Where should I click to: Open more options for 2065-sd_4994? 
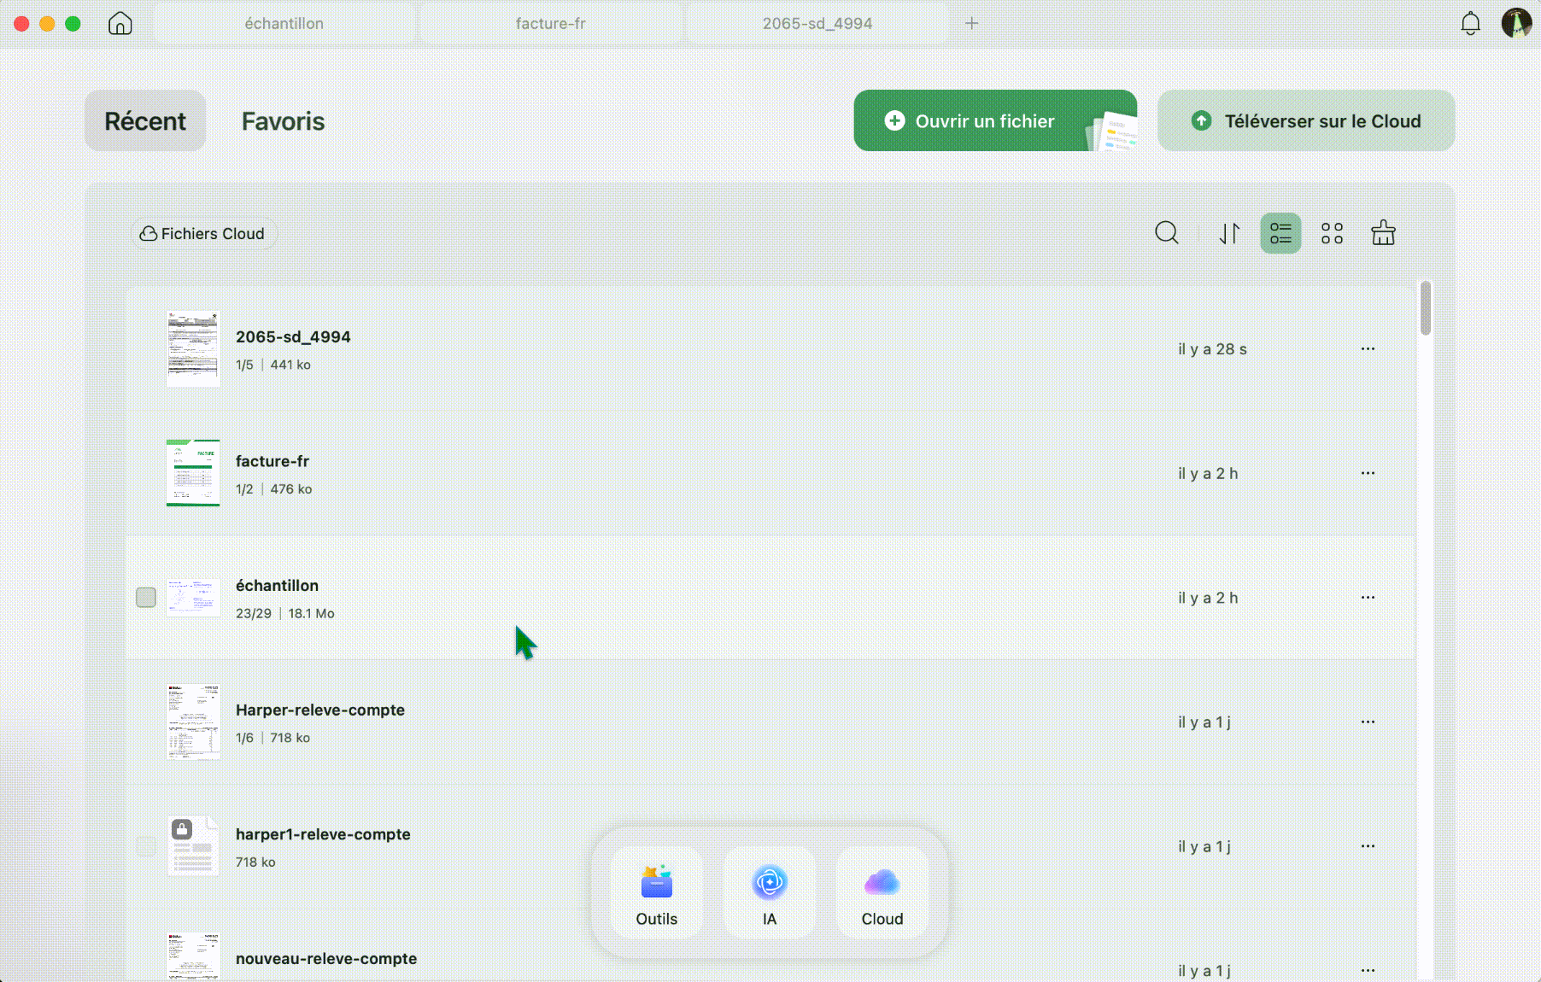[1368, 348]
